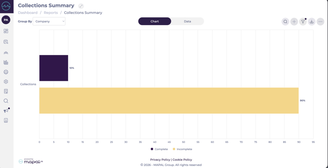Image resolution: width=328 pixels, height=168 pixels.
Task: Click the building icon in sidebar
Action: click(x=6, y=91)
